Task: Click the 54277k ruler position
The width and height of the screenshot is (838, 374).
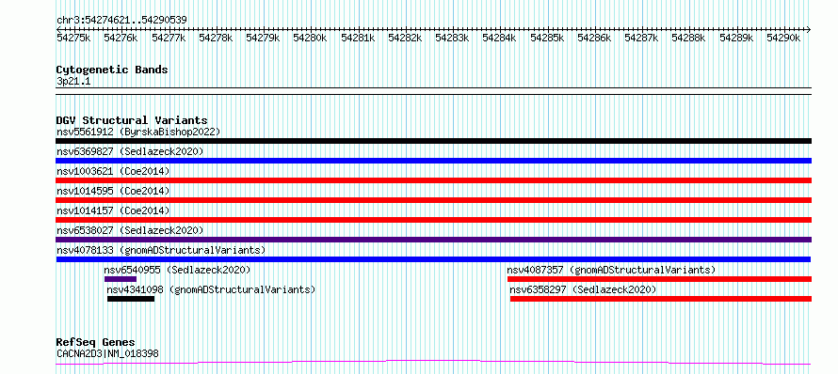Action: pos(169,38)
